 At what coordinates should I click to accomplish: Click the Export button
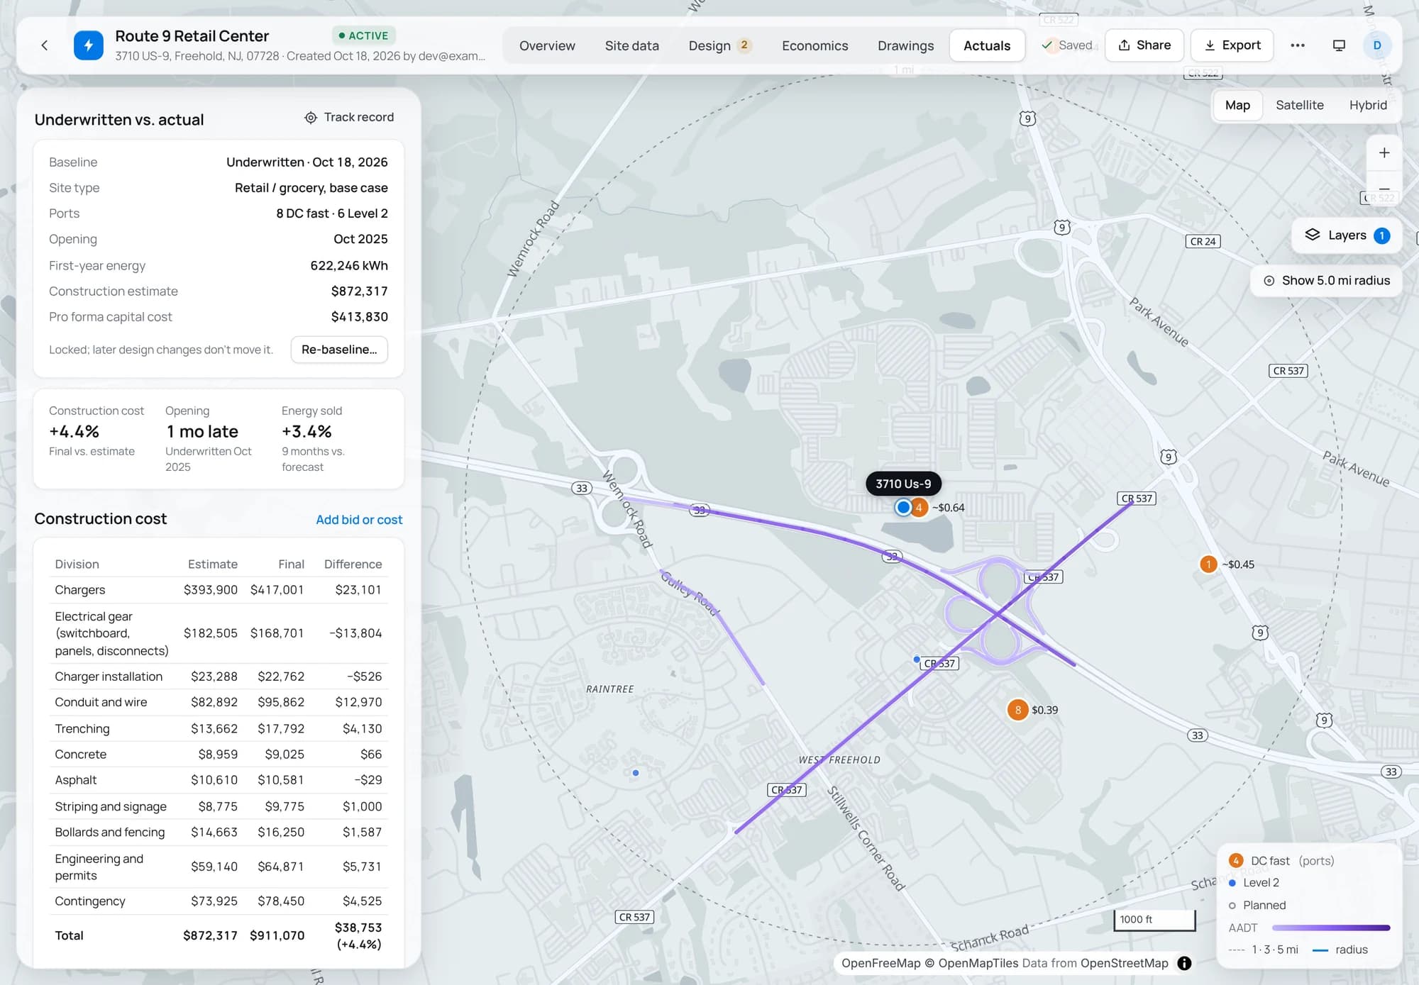(x=1232, y=45)
